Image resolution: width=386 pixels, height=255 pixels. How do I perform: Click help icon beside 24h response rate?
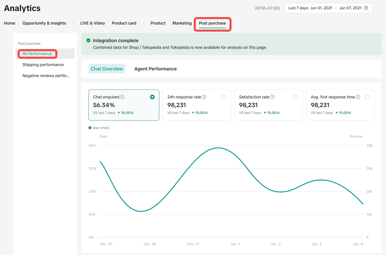point(204,97)
